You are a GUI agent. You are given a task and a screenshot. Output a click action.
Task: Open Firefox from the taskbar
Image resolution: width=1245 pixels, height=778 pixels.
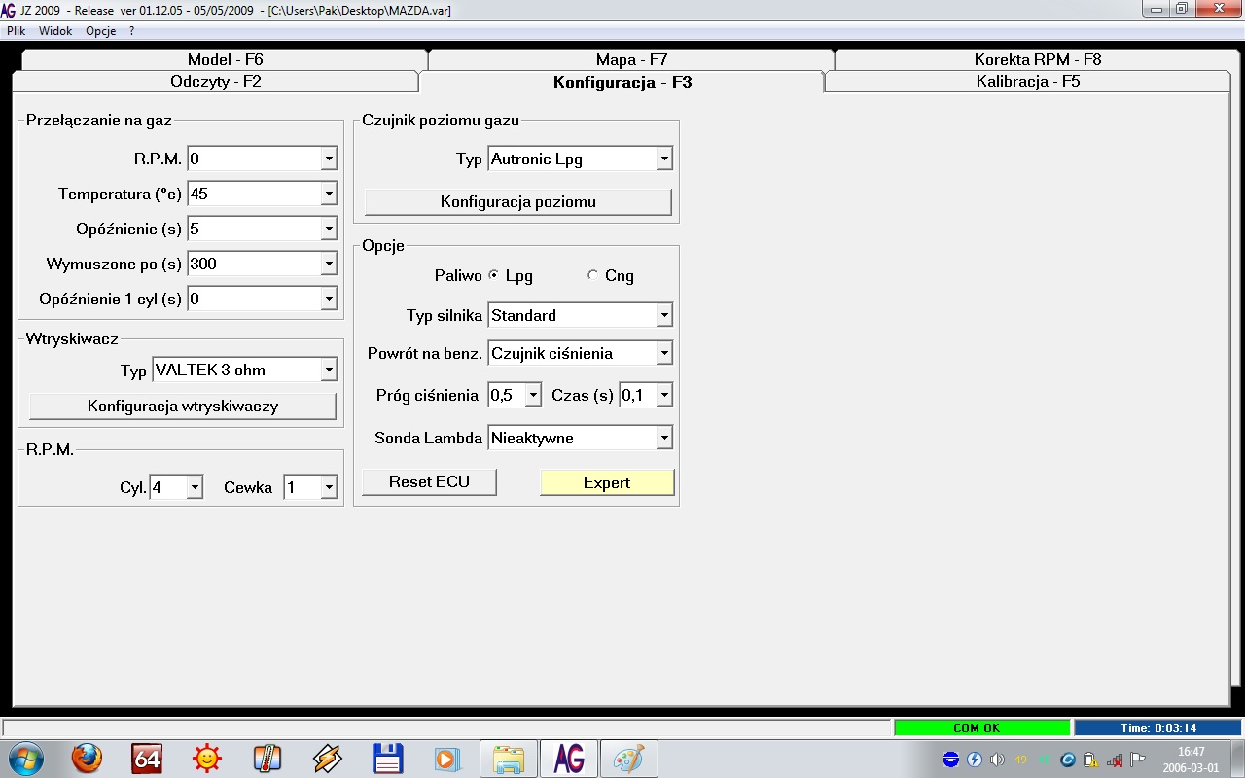pyautogui.click(x=87, y=758)
